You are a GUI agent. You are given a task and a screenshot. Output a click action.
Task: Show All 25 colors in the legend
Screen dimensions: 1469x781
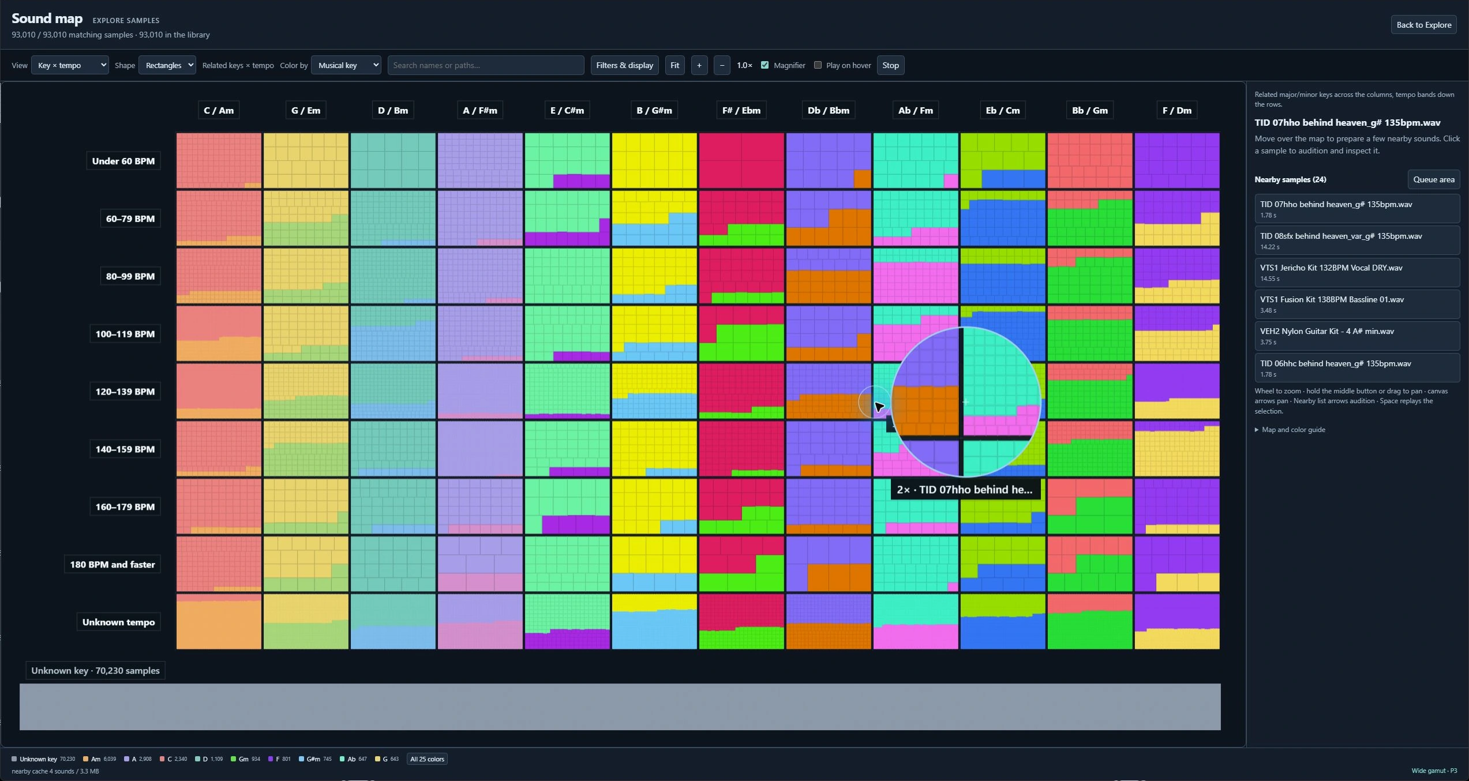tap(427, 759)
